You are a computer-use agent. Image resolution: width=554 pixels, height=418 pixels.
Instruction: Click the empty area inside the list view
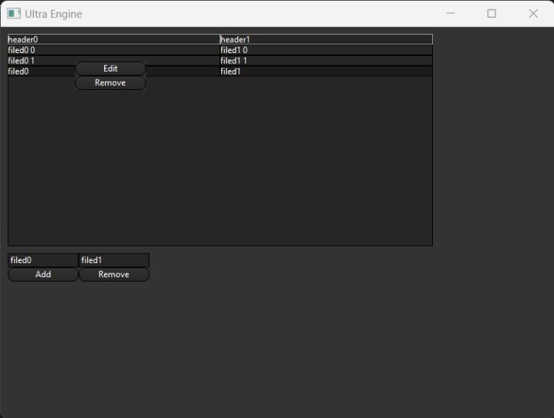tap(222, 162)
